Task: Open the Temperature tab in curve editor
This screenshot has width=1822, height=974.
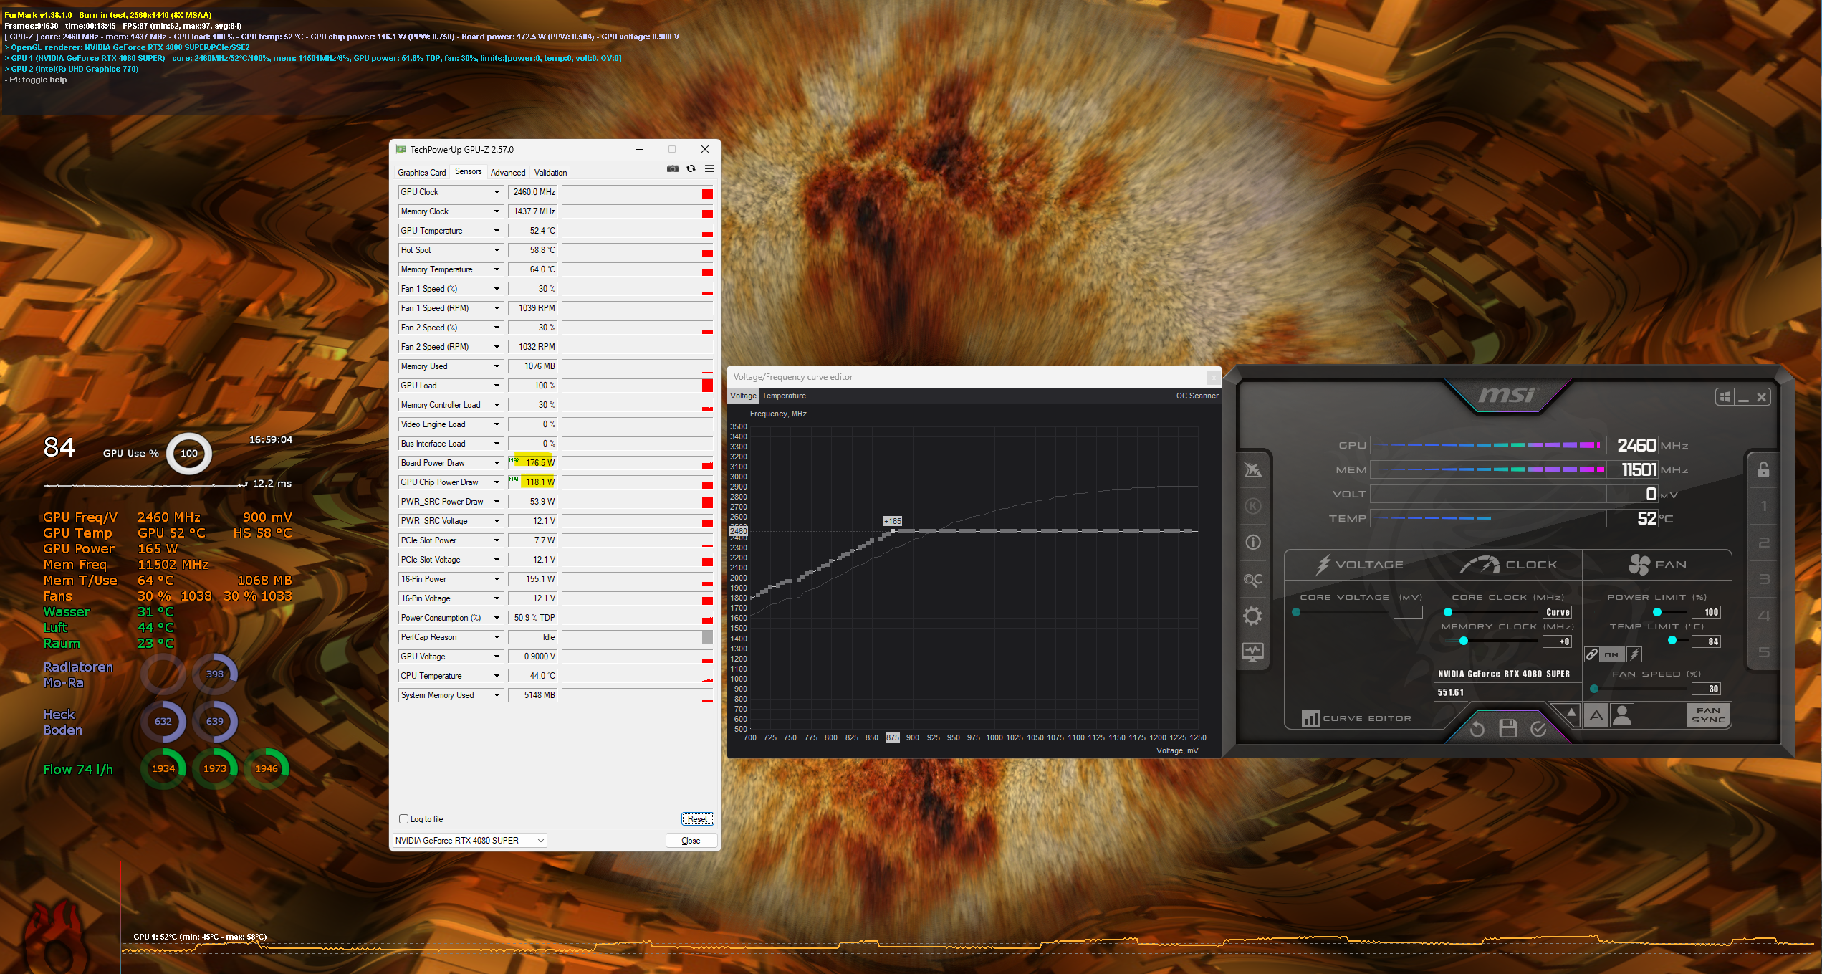Action: [x=784, y=396]
